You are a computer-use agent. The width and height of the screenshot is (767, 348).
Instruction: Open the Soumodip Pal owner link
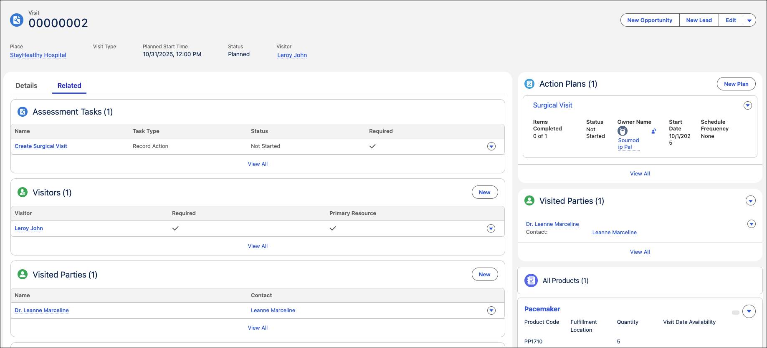tap(628, 143)
